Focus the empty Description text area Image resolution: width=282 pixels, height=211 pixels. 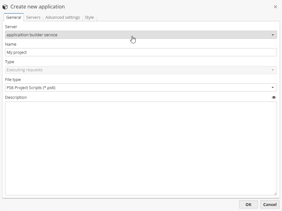pos(141,148)
